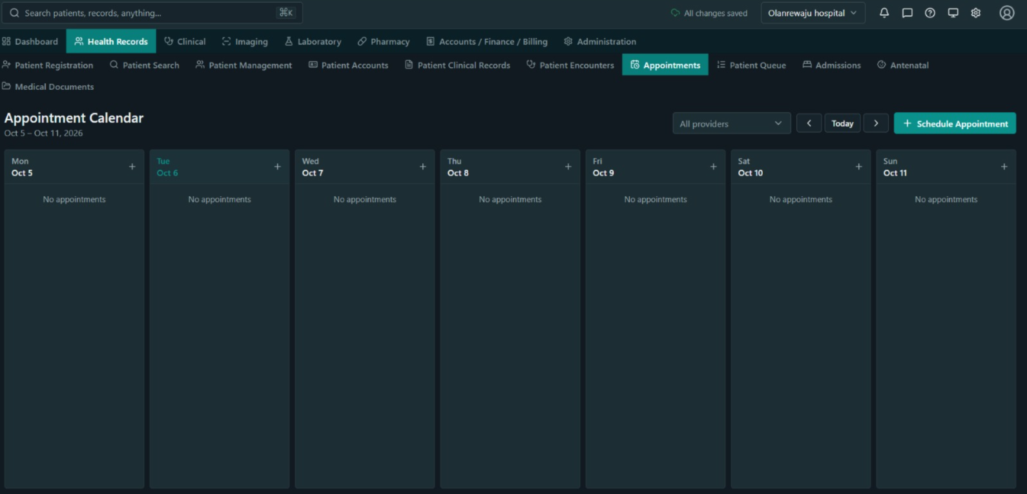
Task: Open Patient Management
Action: coord(244,65)
